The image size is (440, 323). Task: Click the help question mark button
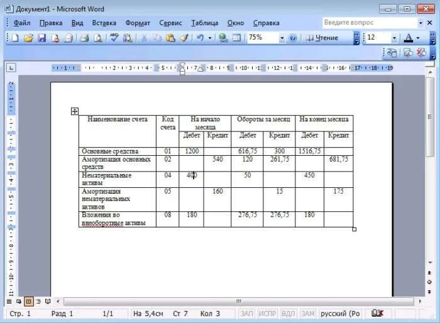click(x=292, y=38)
